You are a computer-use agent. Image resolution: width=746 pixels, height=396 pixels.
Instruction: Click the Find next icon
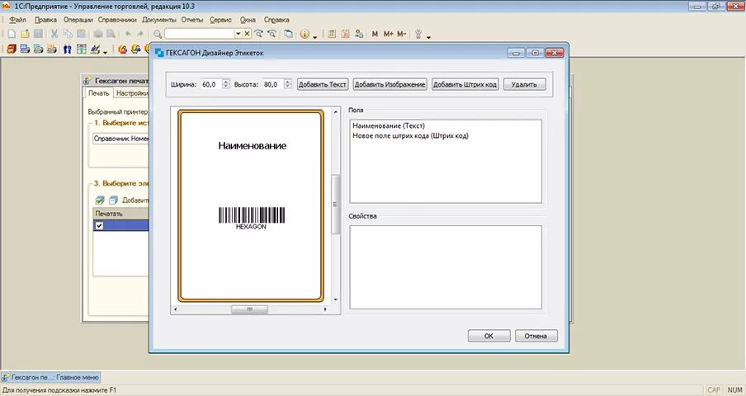coord(258,34)
